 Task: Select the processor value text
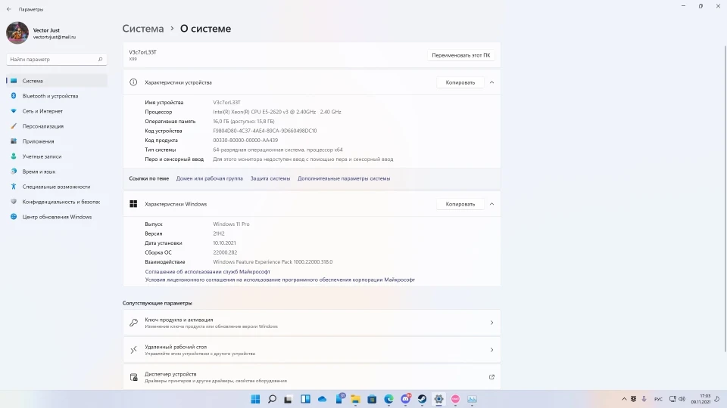tap(277, 112)
